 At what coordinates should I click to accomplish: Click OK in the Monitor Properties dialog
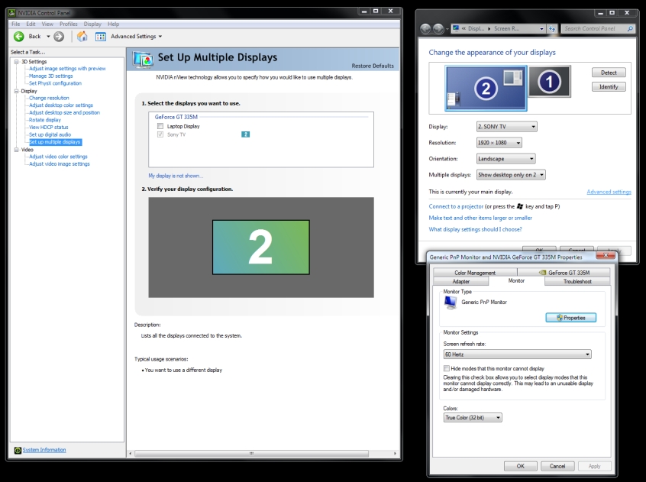pos(520,466)
